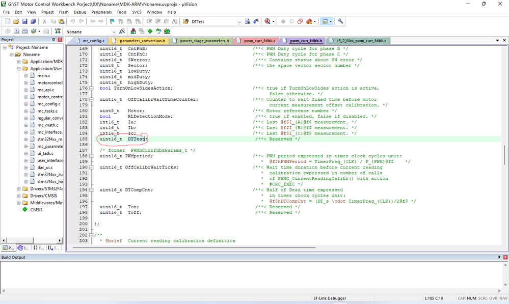Toggle code folding at line 188
509x304 pixels.
click(91, 156)
